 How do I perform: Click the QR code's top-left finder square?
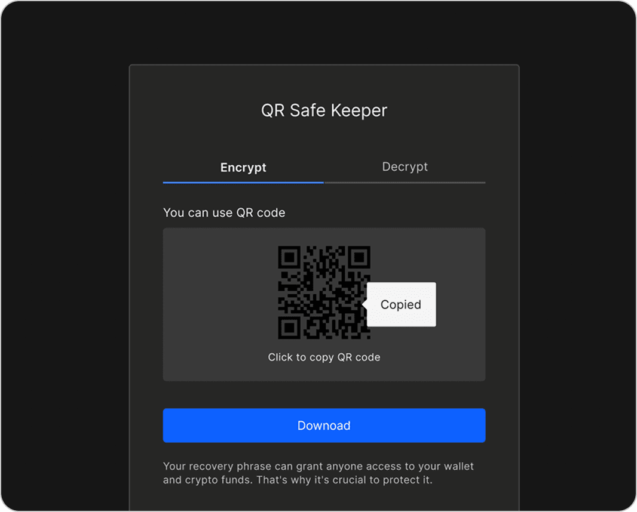coord(290,257)
